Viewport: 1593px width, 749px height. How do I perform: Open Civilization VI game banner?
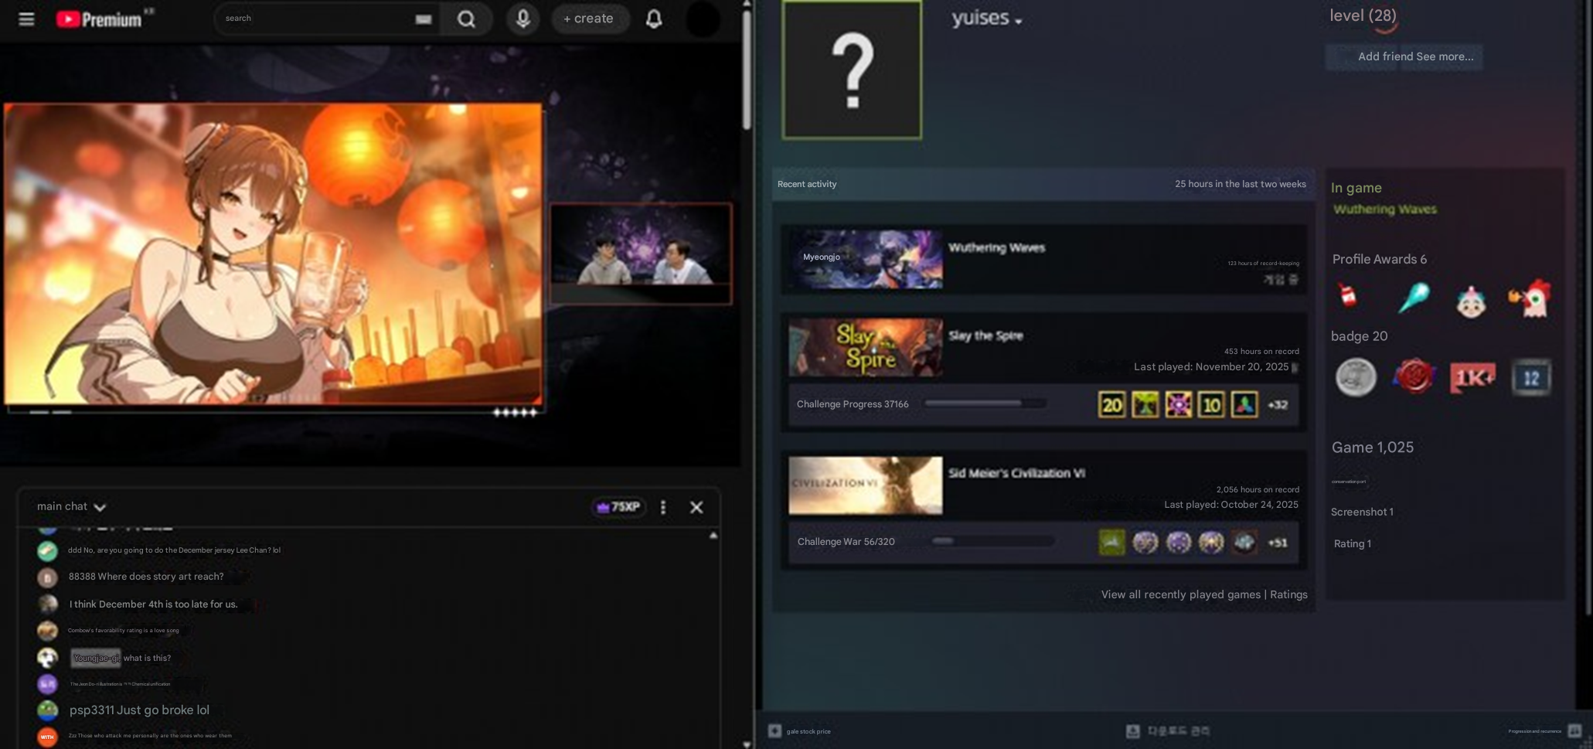(866, 485)
